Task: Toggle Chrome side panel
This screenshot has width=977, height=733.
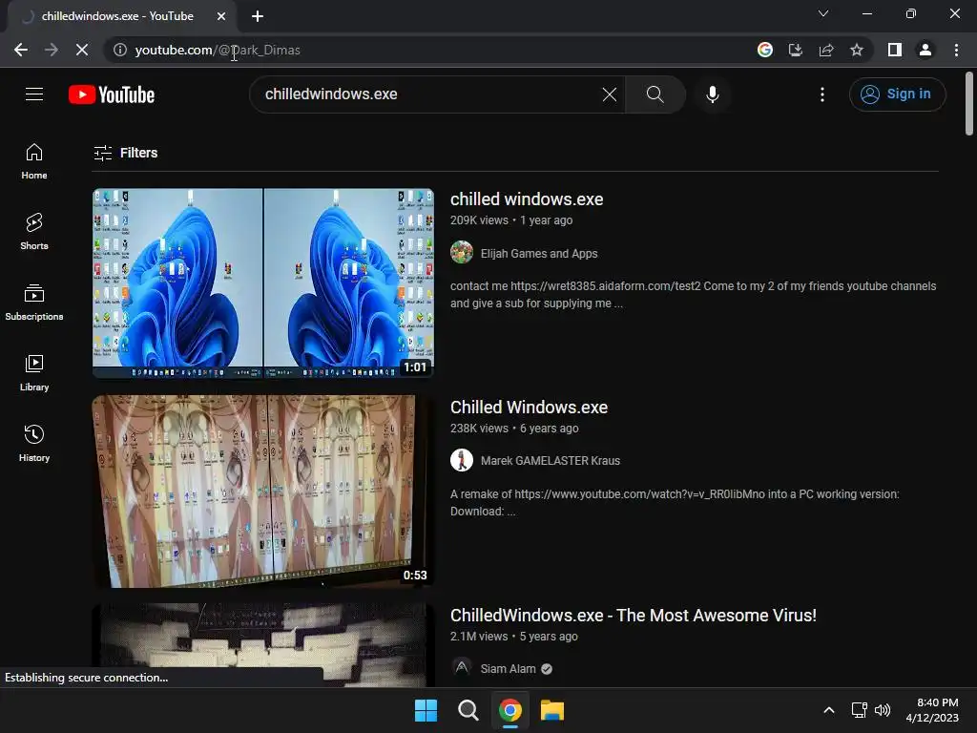Action: click(x=895, y=50)
